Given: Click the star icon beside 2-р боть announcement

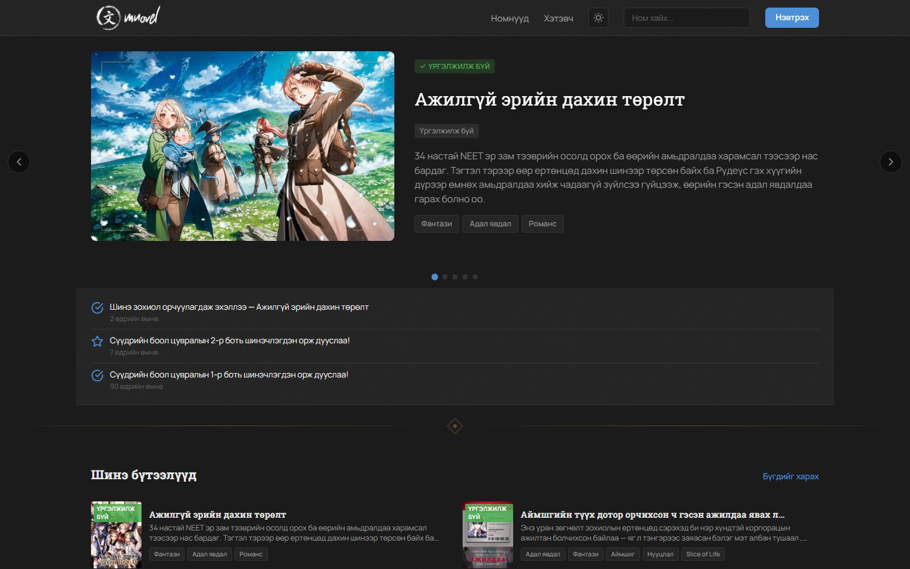Looking at the screenshot, I should 97,341.
